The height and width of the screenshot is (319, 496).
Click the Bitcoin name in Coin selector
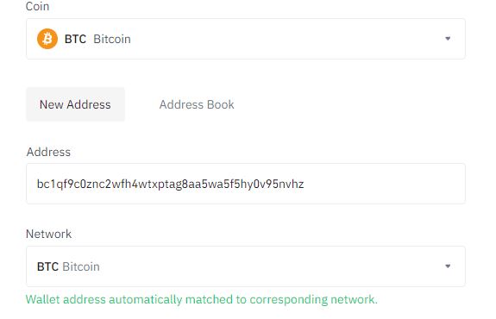point(112,39)
